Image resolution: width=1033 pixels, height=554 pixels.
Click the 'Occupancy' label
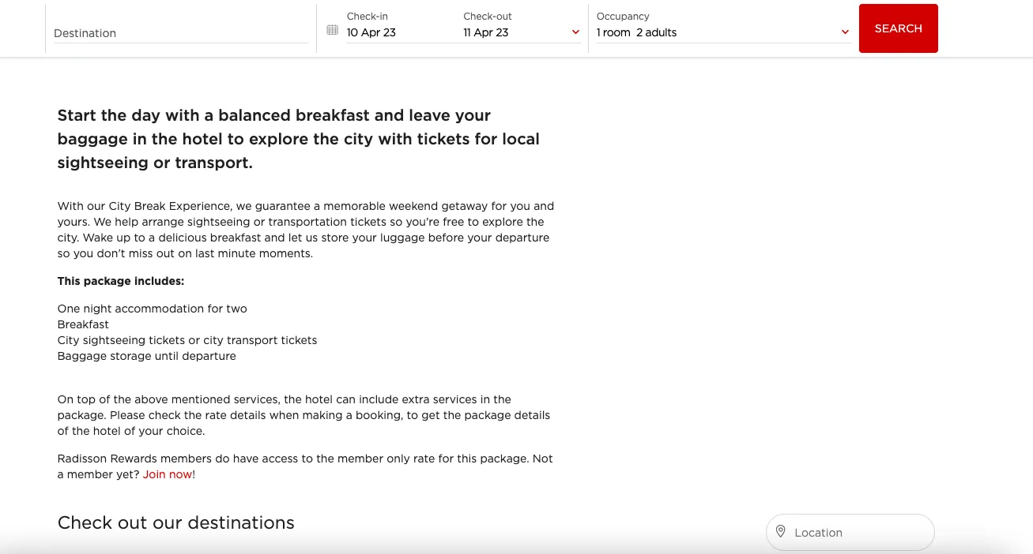pos(623,16)
